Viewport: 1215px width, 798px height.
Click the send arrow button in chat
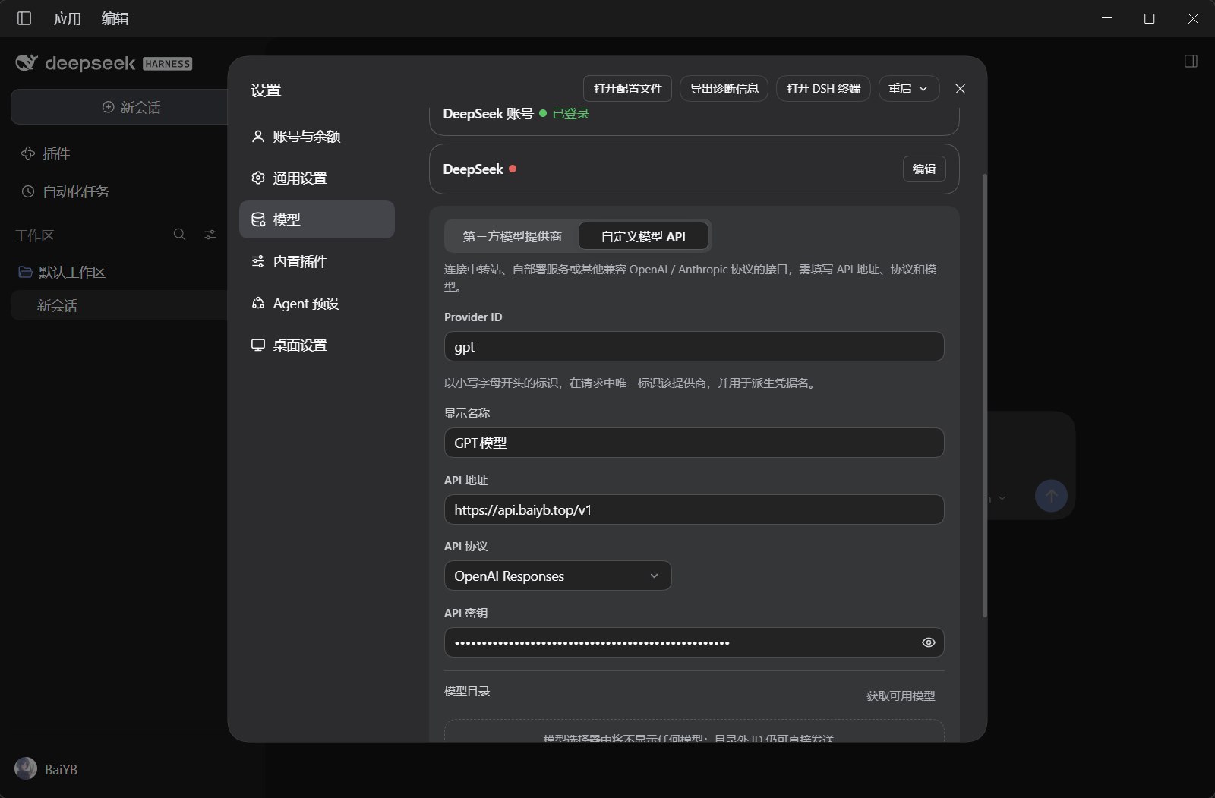[1051, 496]
